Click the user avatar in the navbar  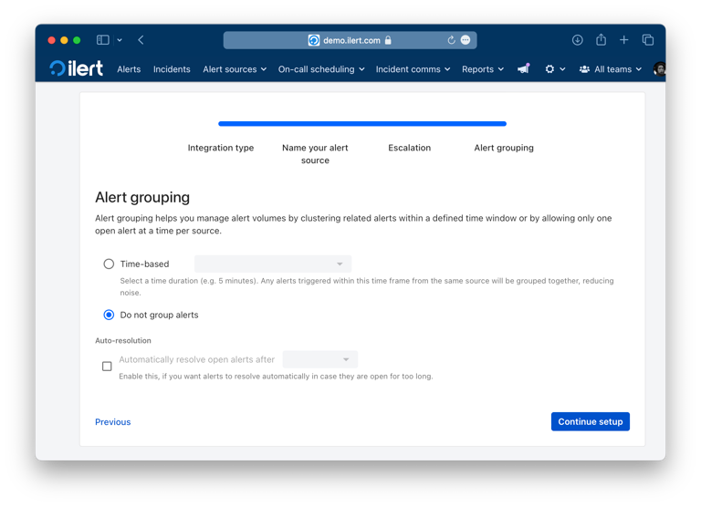tap(659, 68)
